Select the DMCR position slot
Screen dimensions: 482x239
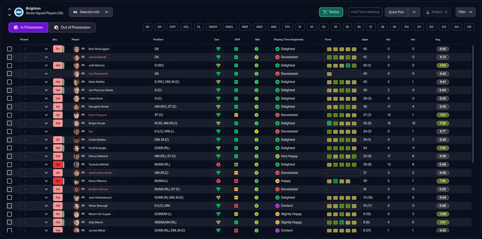coord(213,27)
